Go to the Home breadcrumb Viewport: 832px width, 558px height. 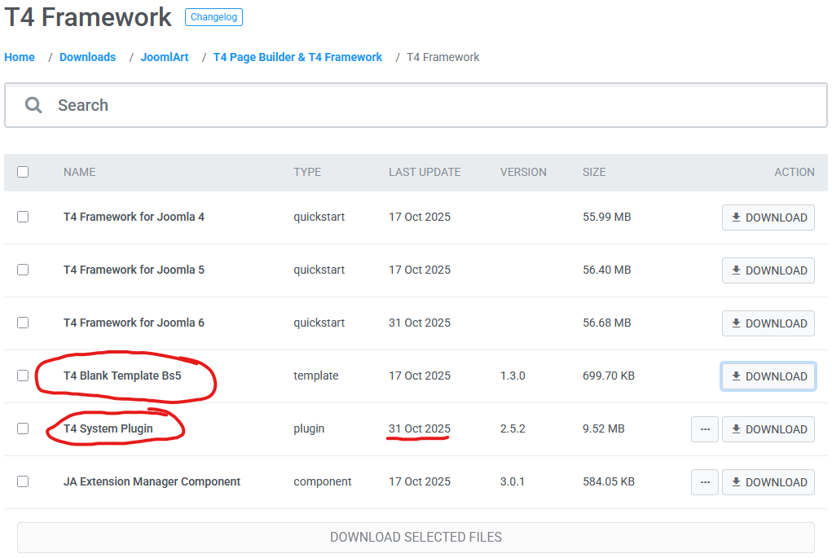coord(20,57)
